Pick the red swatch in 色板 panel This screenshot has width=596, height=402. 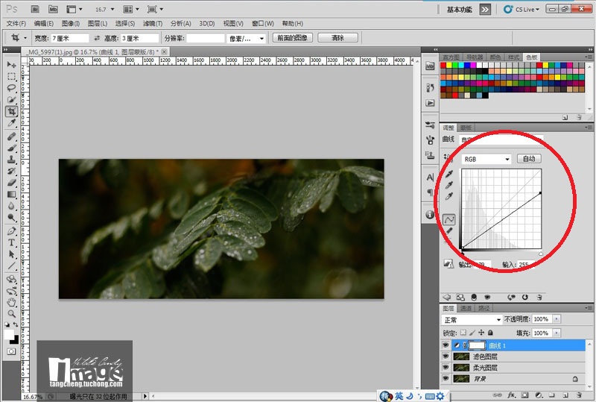[x=445, y=66]
